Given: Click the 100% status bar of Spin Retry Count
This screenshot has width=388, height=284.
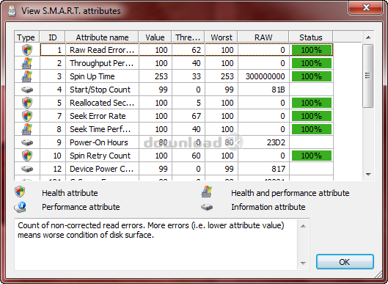Looking at the screenshot, I should [311, 156].
